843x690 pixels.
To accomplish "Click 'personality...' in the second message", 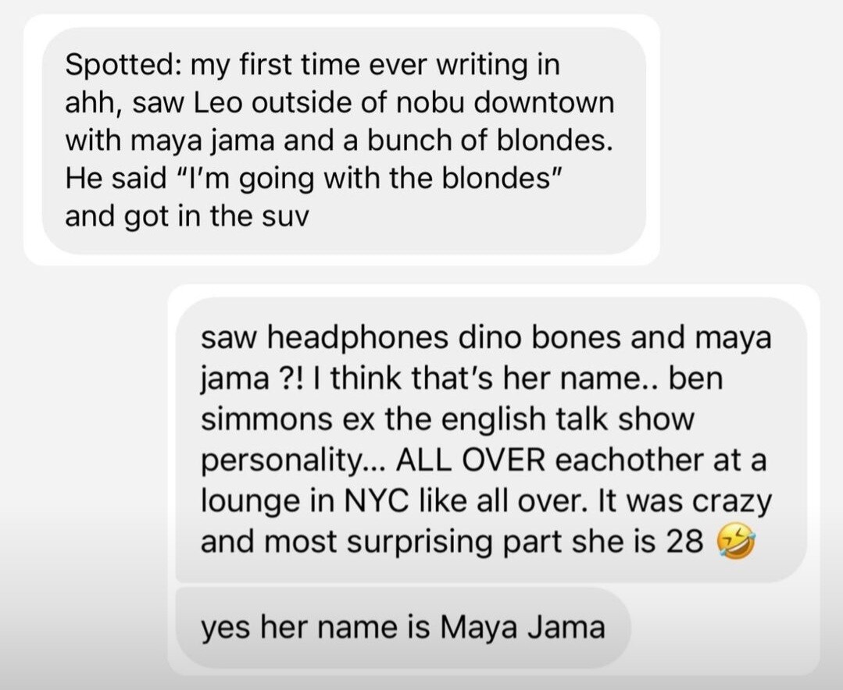I will pyautogui.click(x=294, y=461).
